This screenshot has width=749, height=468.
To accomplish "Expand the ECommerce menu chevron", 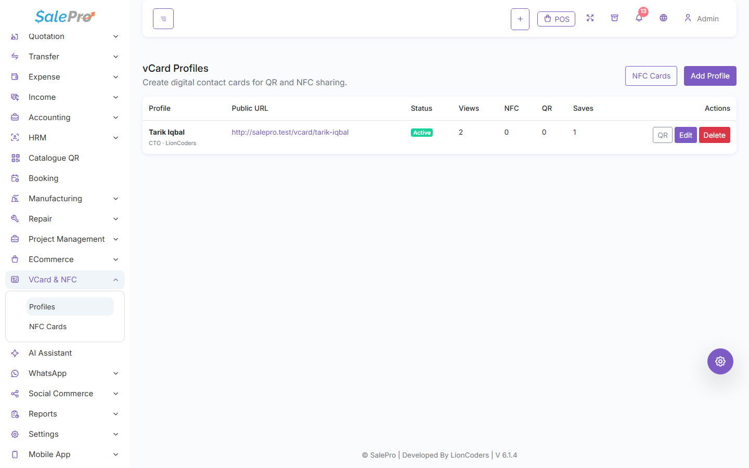I will 116,259.
